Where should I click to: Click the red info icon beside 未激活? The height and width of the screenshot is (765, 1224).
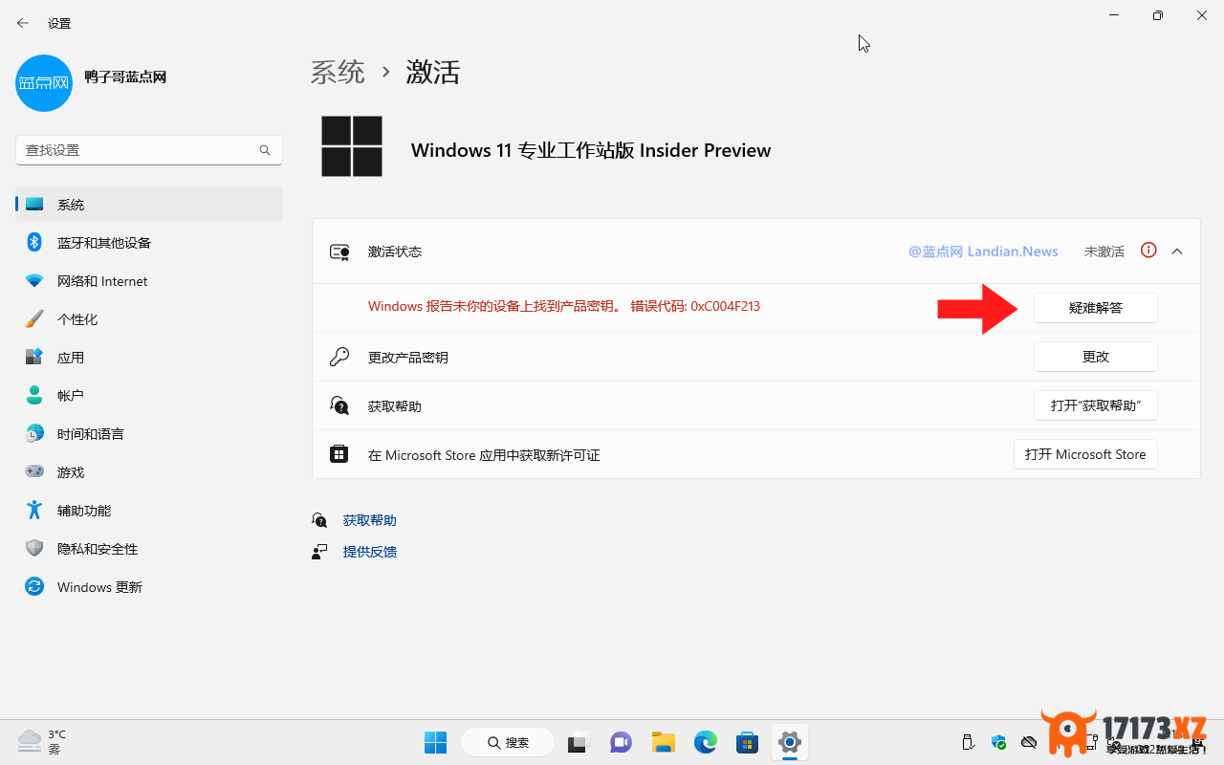[x=1148, y=251]
